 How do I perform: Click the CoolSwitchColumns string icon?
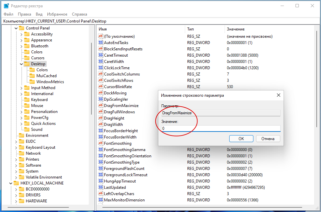coord(100,74)
